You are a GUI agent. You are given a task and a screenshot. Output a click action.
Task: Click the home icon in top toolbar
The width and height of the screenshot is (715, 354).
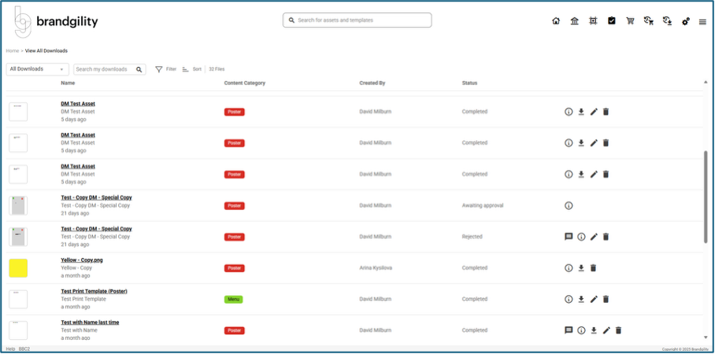pyautogui.click(x=556, y=21)
